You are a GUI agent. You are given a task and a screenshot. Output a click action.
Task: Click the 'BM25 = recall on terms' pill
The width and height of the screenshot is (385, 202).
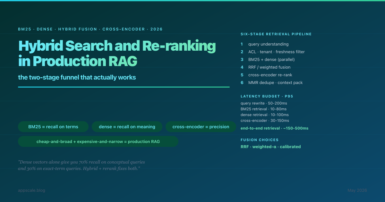[x=53, y=127]
